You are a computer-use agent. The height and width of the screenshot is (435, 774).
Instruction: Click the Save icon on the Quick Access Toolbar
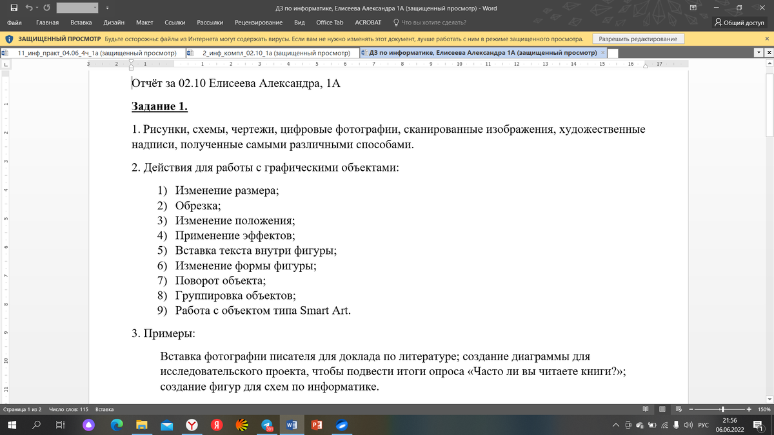[x=14, y=8]
